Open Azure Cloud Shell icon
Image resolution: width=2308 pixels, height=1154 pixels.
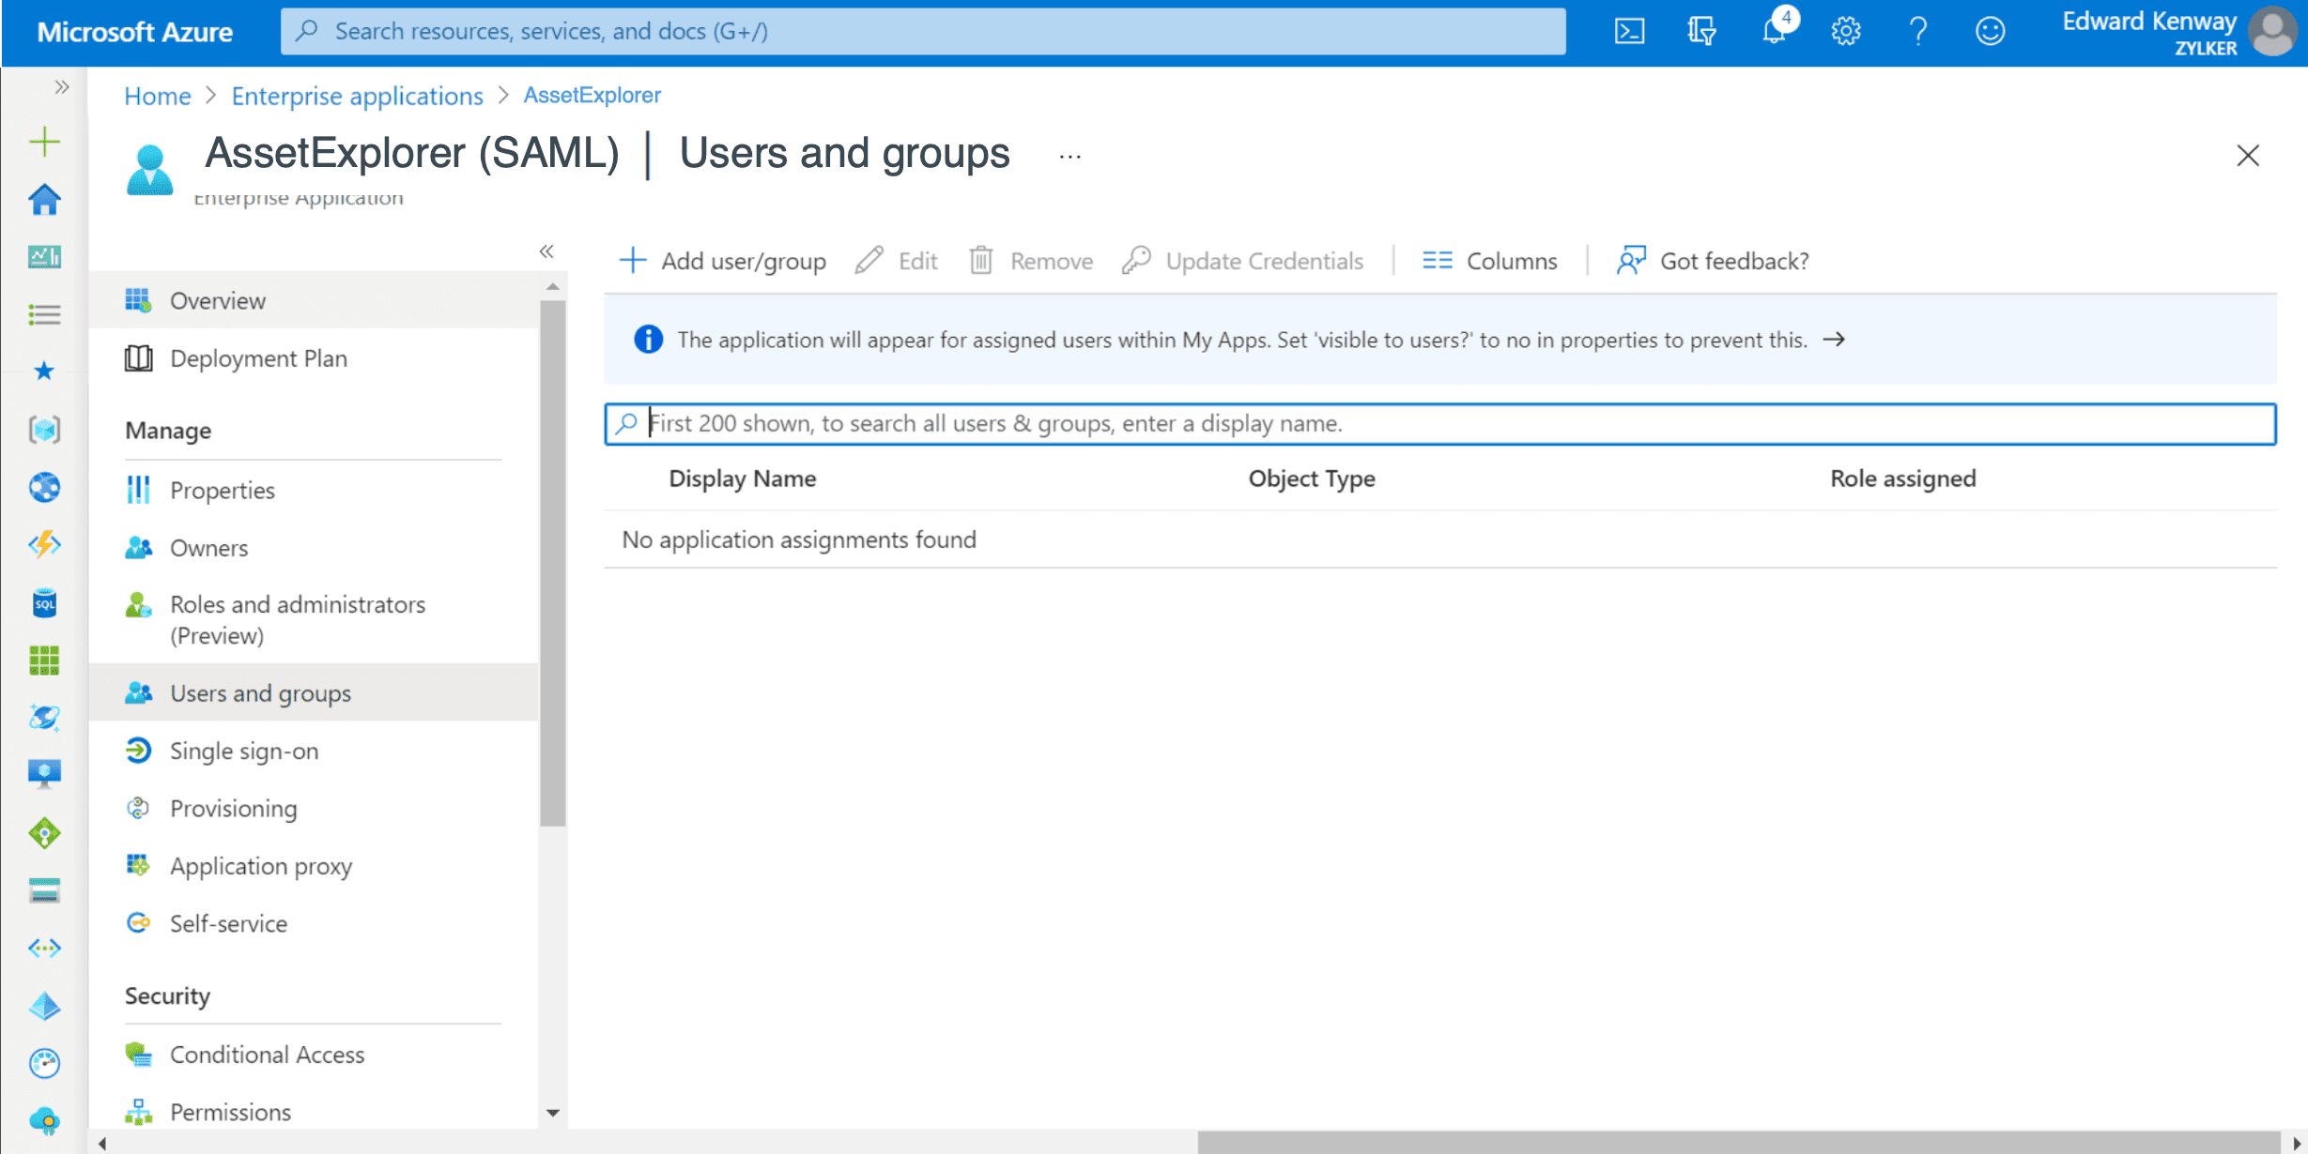coord(1629,31)
